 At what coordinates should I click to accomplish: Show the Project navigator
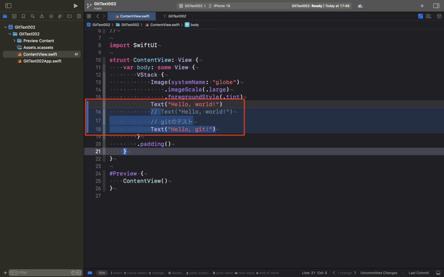point(5,16)
